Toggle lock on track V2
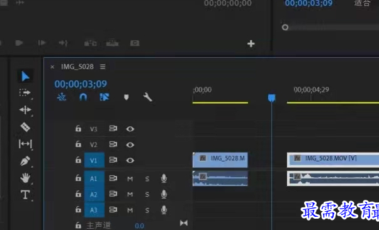 78,144
